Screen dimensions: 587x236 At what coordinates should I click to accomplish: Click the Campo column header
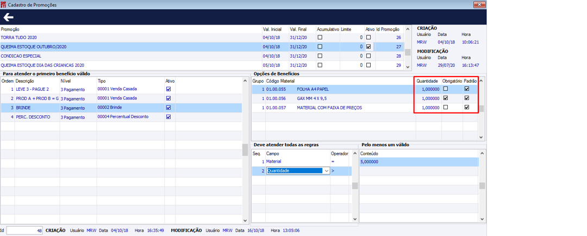[x=272, y=153]
